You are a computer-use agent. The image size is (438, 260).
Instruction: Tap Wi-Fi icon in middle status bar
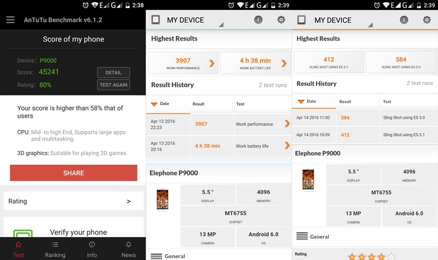tap(240, 5)
